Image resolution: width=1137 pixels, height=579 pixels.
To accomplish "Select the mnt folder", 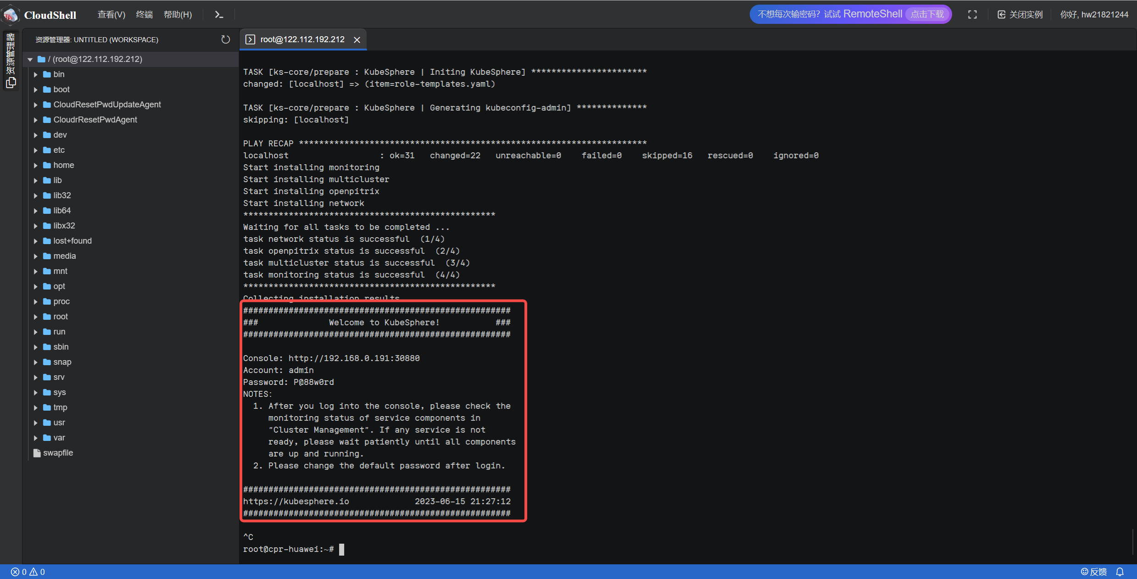I will (131, 271).
